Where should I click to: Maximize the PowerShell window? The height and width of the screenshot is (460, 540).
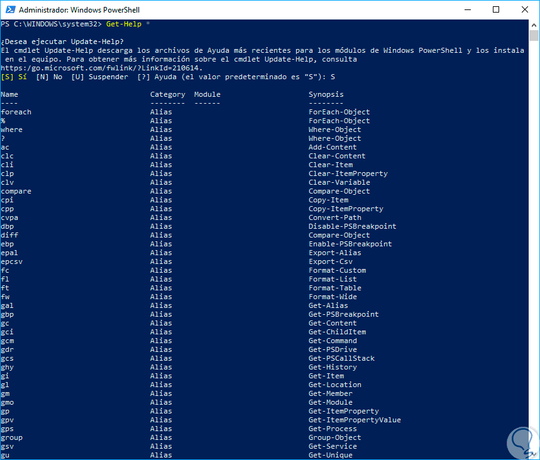click(496, 9)
